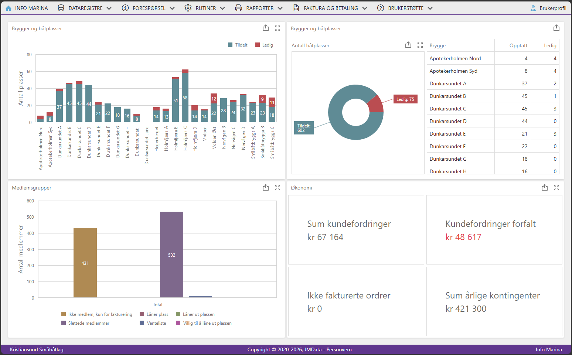Export the Medlemsgrupper chart
572x355 pixels.
(x=266, y=188)
